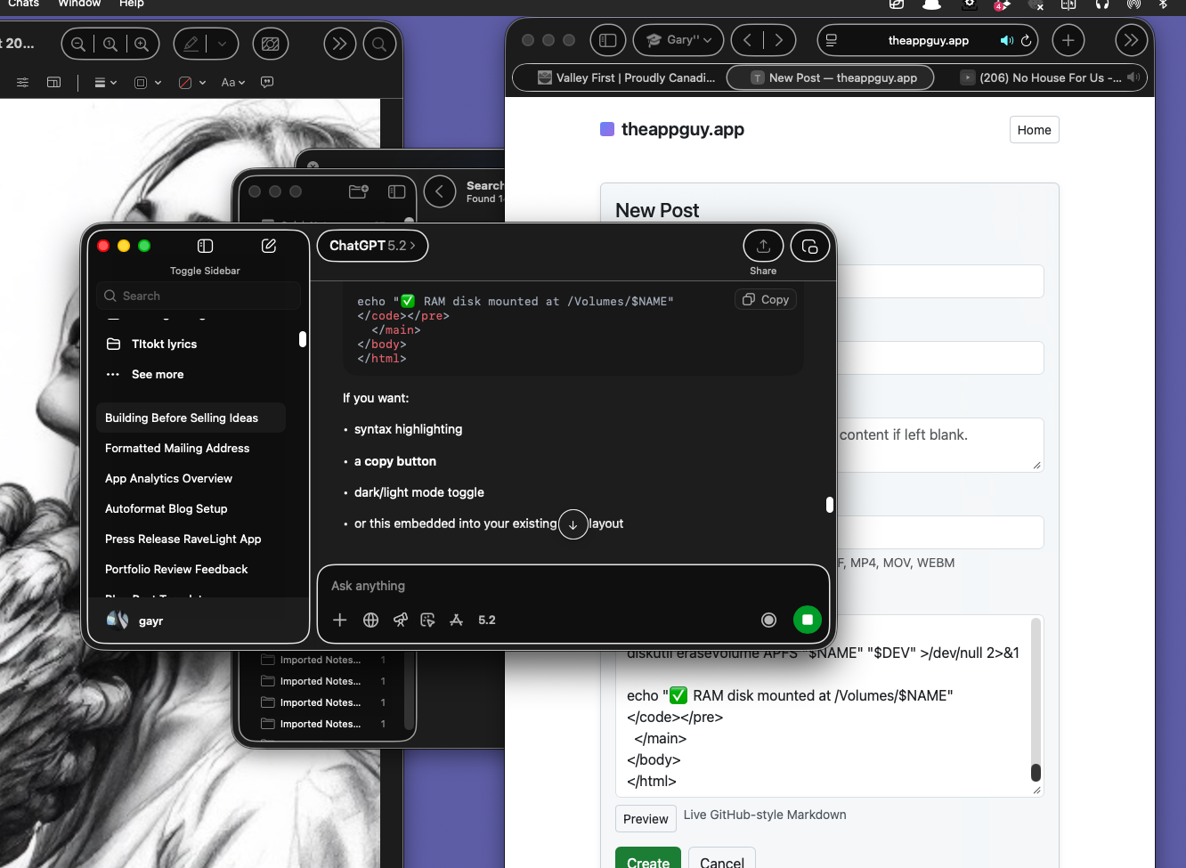Open the ChatGPT 5.2 model selector
Viewport: 1186px width, 868px height.
372,246
